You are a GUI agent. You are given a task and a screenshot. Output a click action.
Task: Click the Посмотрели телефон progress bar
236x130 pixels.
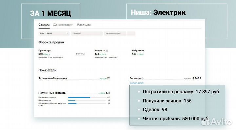coord(87,97)
